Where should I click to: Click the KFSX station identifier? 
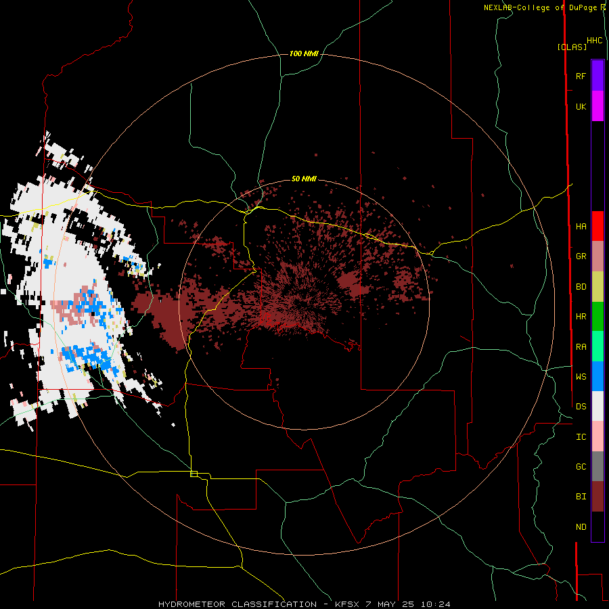click(347, 604)
